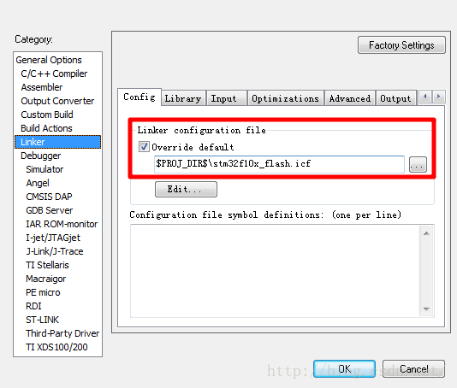This screenshot has width=457, height=388.
Task: Click in symbol definitions text area
Action: click(x=275, y=271)
